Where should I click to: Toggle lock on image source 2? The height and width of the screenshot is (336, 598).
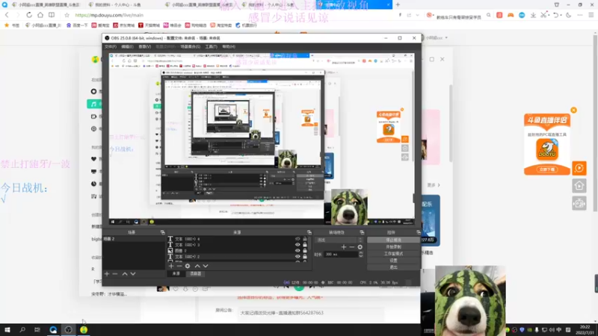(x=305, y=251)
